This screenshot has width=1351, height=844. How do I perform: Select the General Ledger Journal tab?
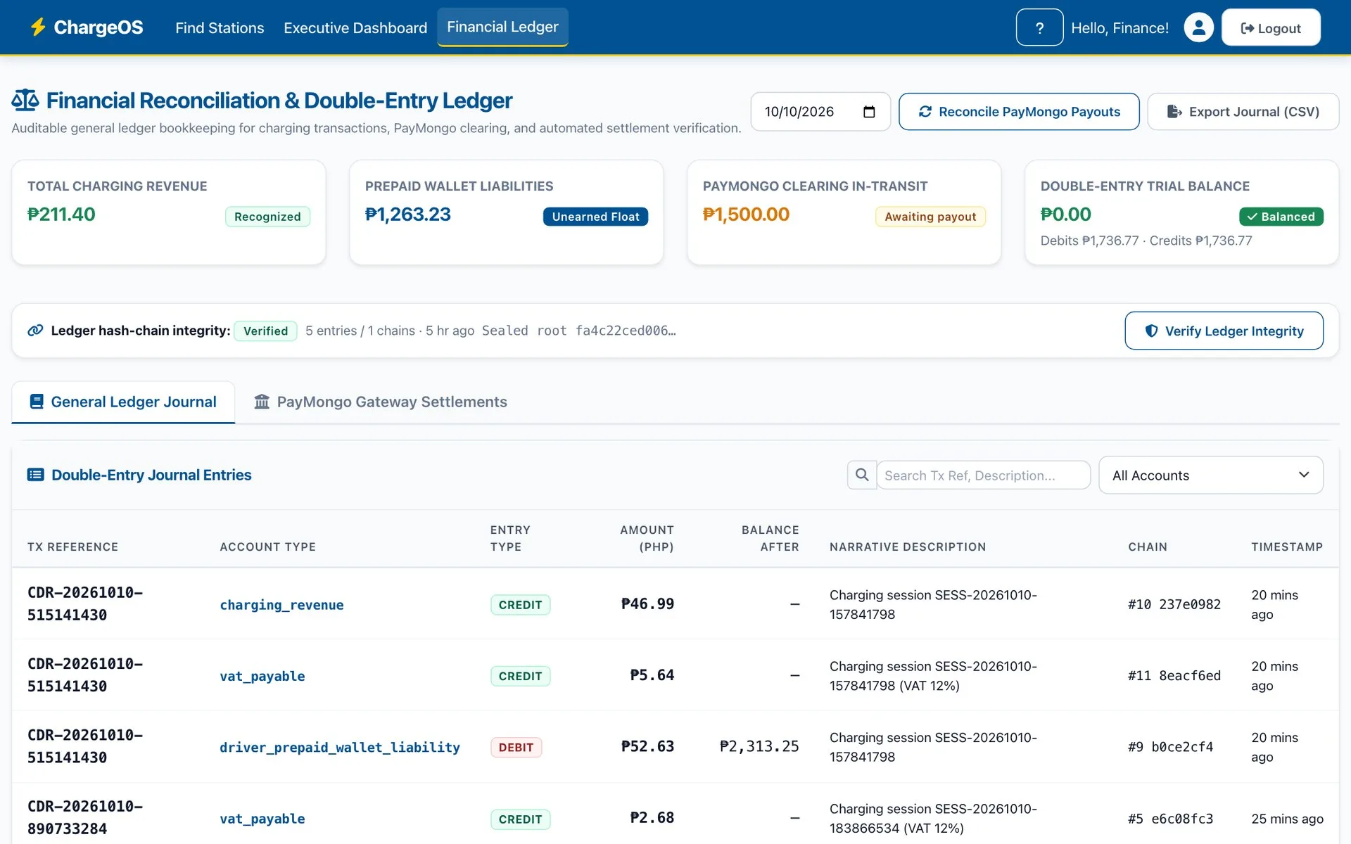point(123,402)
